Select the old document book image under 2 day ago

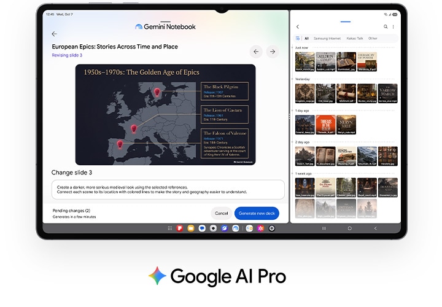[325, 156]
